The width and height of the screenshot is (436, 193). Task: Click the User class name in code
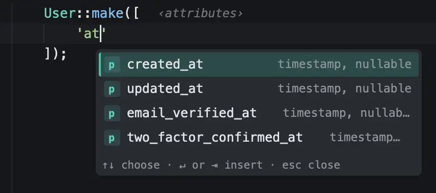tap(60, 13)
